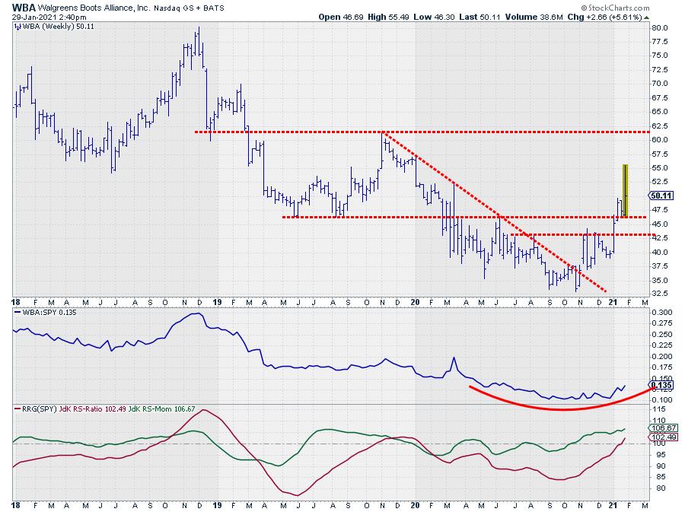Click the price peak near 80 in late 2018
685x512 pixels.
(198, 30)
